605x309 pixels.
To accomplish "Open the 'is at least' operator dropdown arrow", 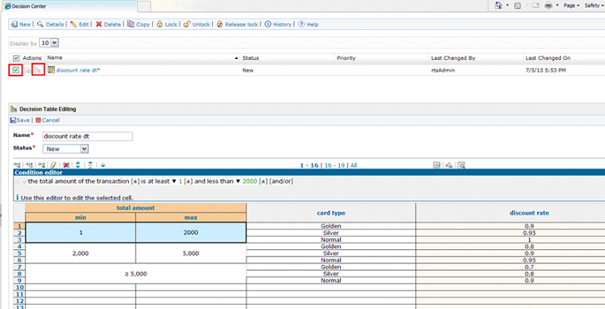I will tap(174, 181).
